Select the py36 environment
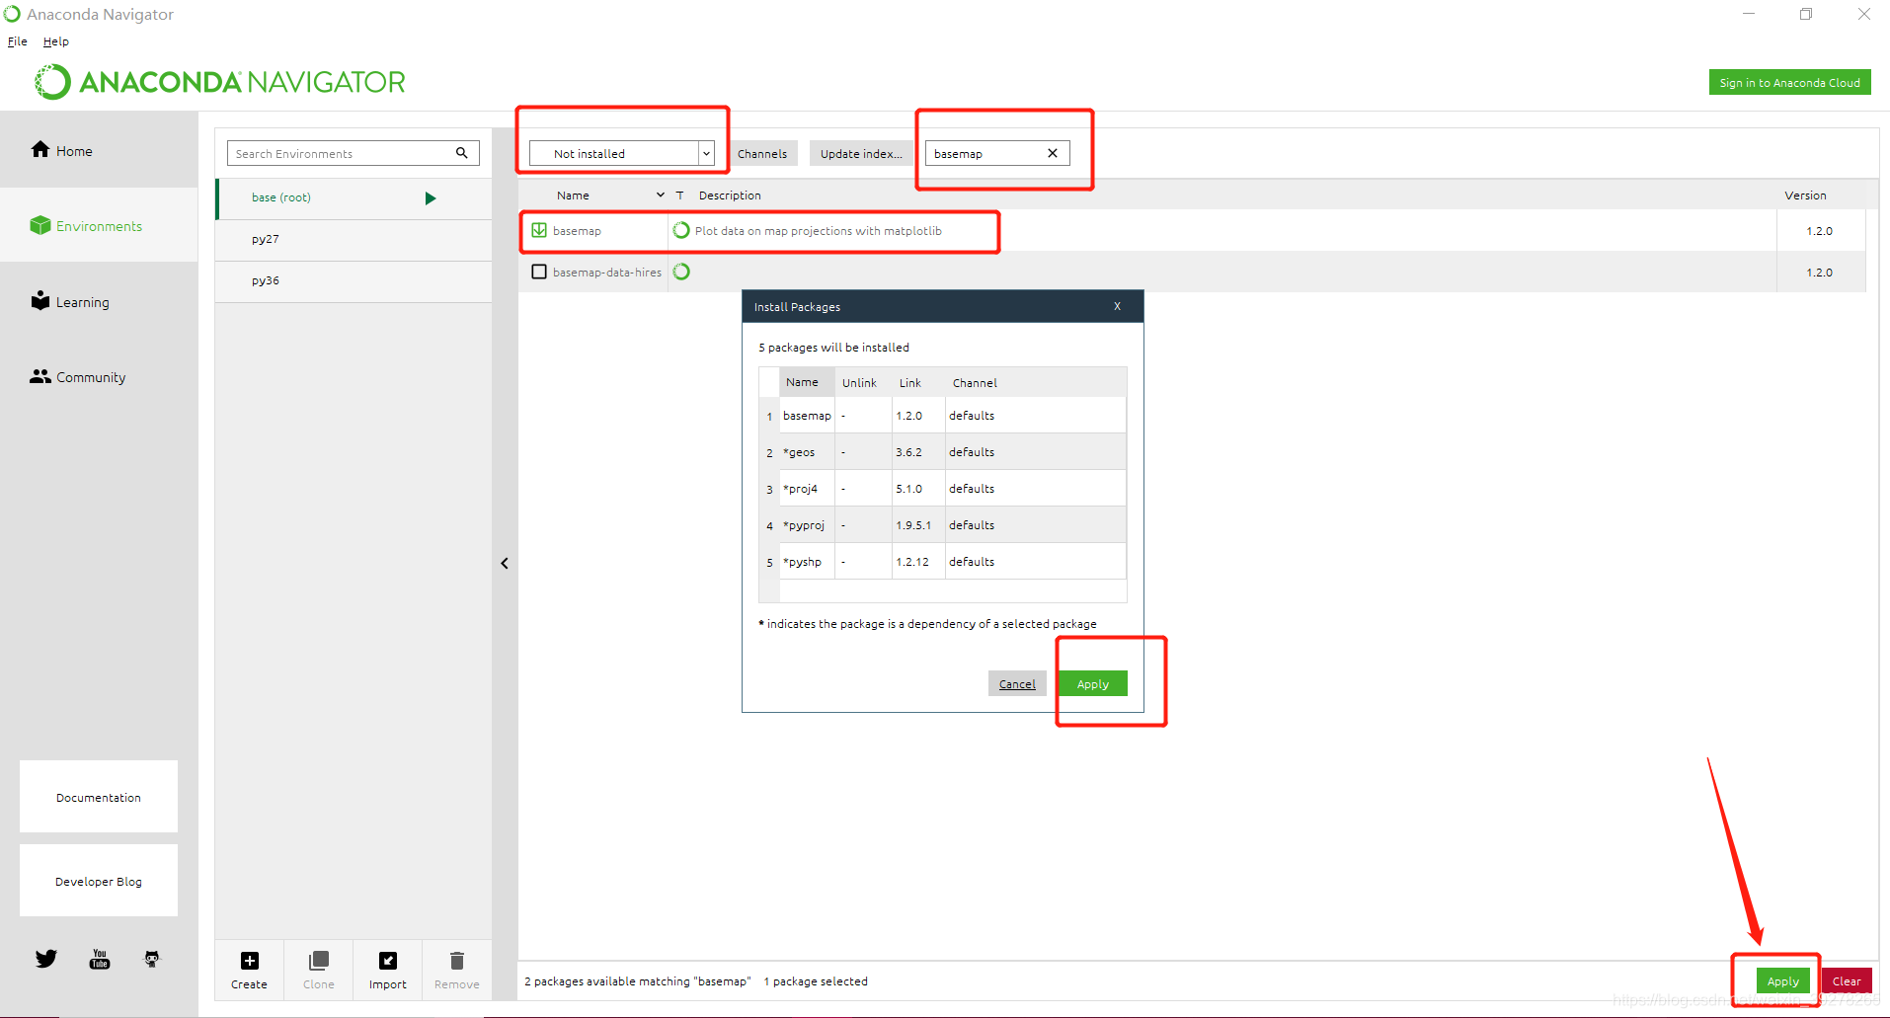 tap(354, 280)
